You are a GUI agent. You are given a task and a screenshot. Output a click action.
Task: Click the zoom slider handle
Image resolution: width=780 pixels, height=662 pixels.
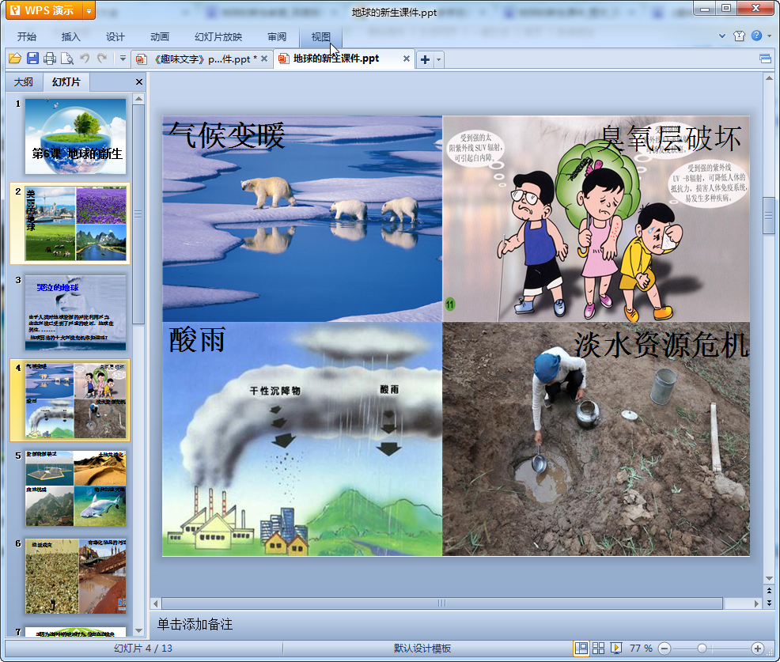[702, 648]
